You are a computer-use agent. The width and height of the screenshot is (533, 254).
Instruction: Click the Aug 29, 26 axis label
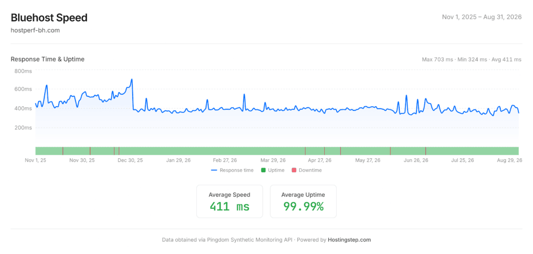tap(510, 160)
